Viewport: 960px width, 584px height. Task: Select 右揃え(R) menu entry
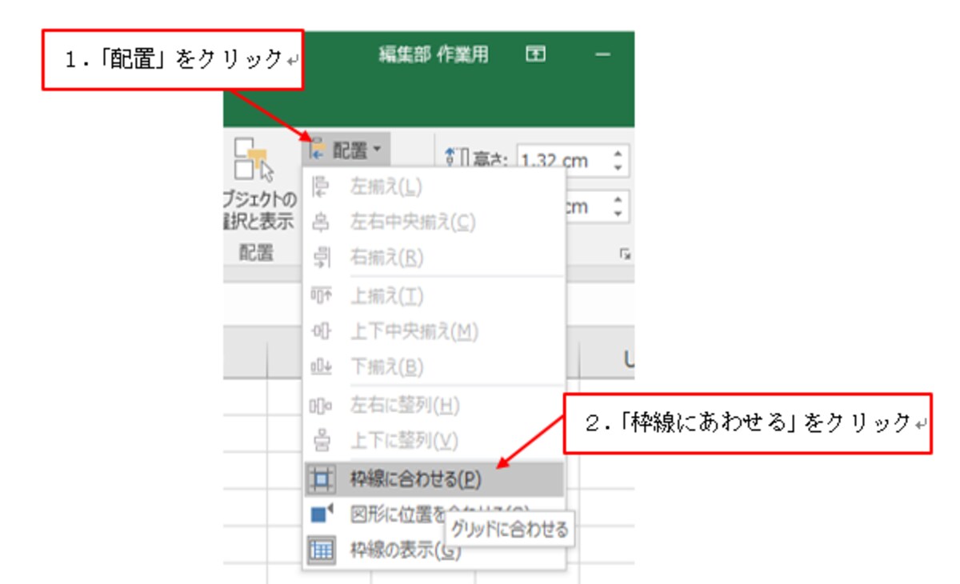[x=434, y=258]
